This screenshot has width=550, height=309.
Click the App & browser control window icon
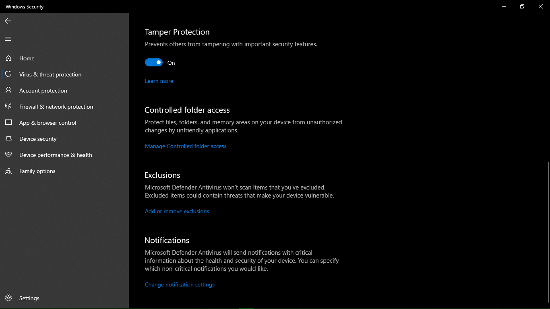[x=8, y=123]
